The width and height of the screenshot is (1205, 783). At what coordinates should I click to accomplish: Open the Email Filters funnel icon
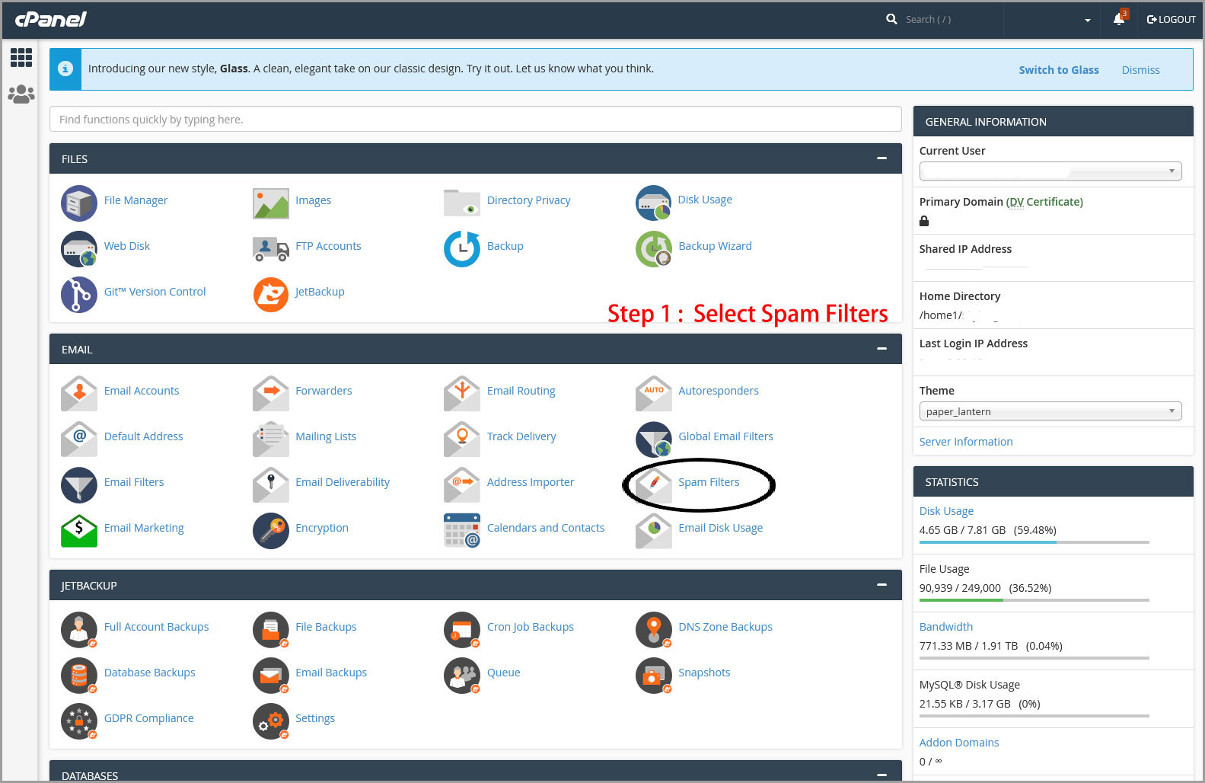[x=79, y=485]
